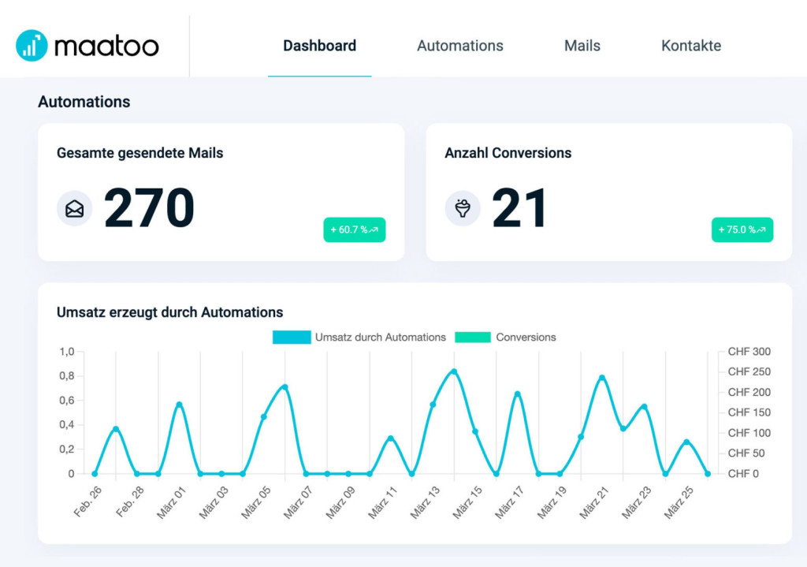807x567 pixels.
Task: Click the chart data point at Feb. 27
Action: [x=116, y=429]
